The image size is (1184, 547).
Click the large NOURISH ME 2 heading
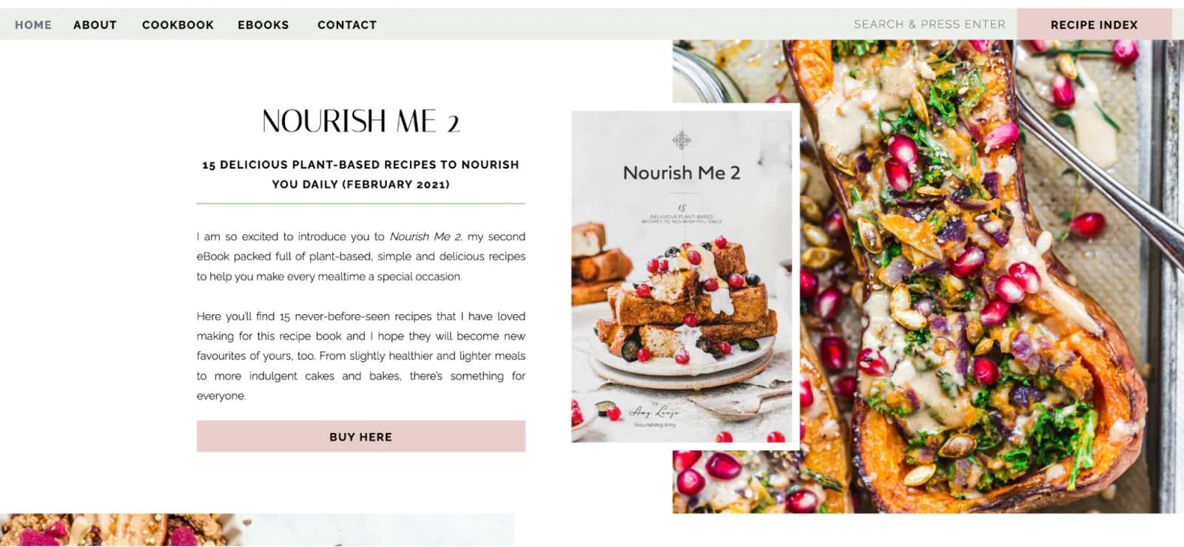tap(361, 121)
